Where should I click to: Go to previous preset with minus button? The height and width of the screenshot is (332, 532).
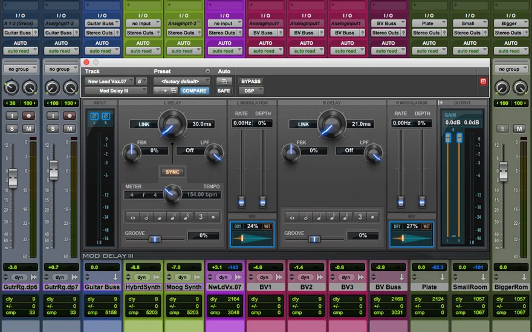157,91
